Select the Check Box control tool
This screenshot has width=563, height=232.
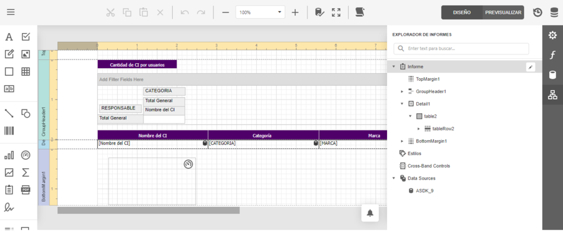click(26, 37)
